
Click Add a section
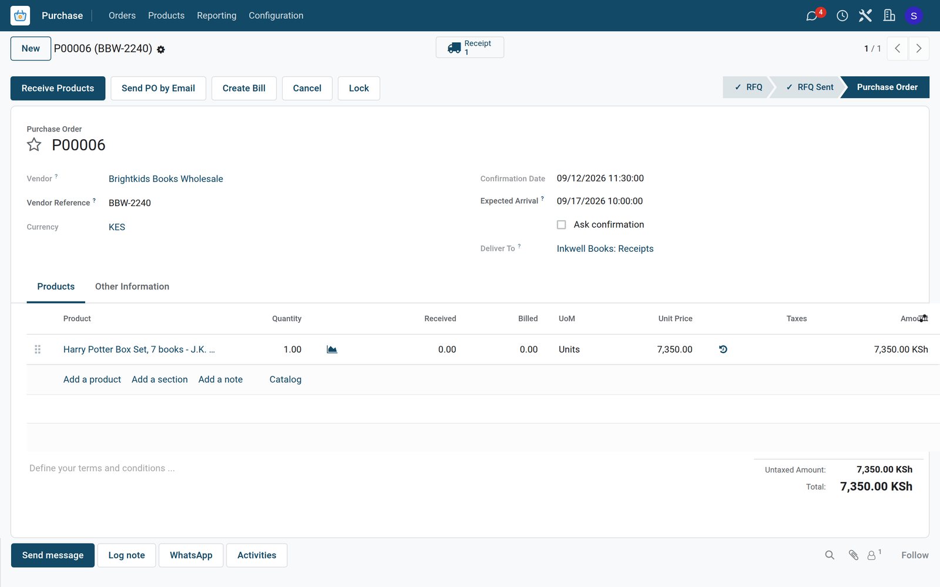160,380
